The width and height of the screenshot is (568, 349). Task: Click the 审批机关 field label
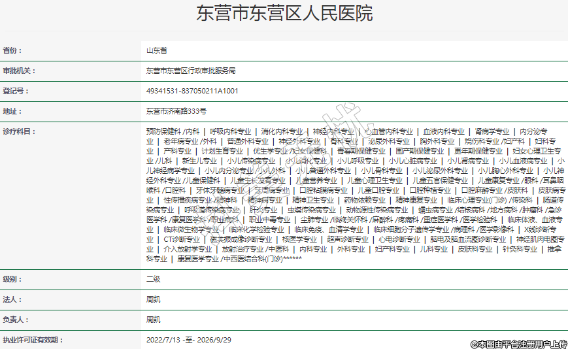(20, 71)
